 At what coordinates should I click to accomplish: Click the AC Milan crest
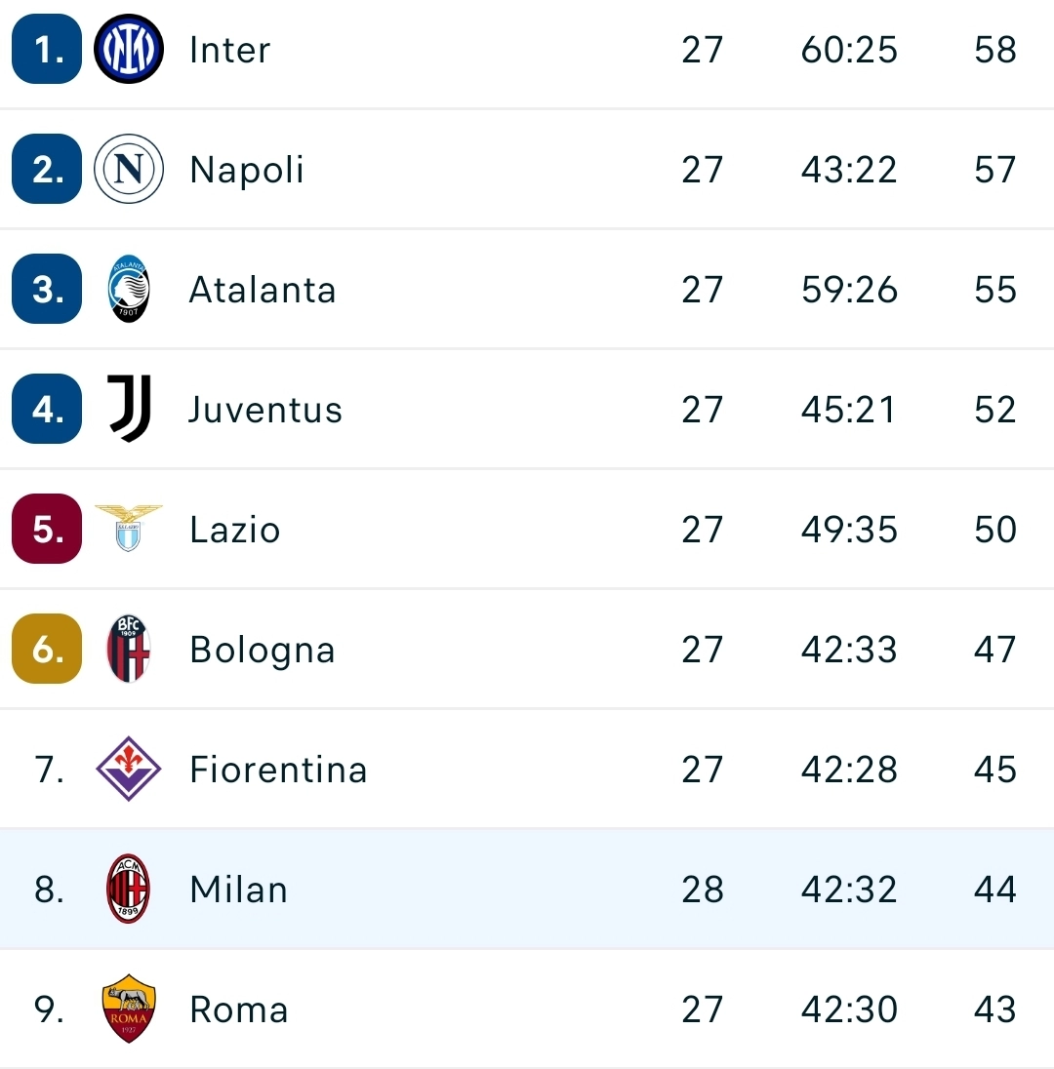tap(128, 889)
